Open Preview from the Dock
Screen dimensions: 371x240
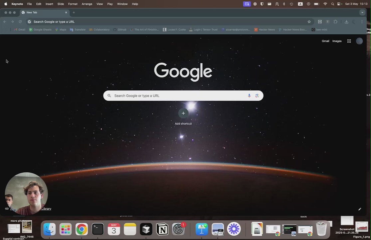(x=218, y=229)
